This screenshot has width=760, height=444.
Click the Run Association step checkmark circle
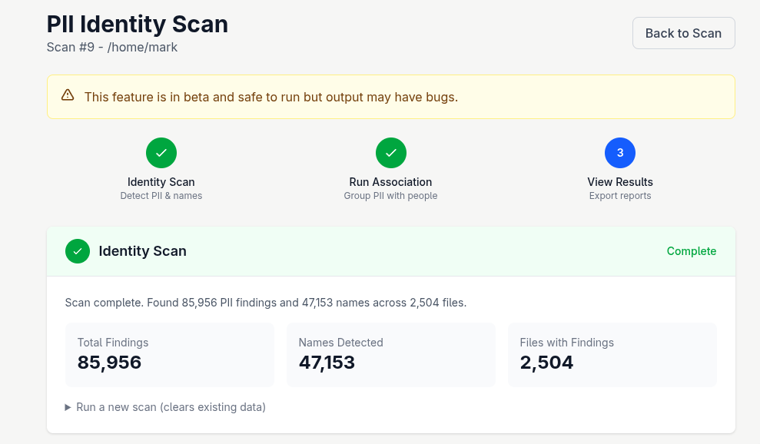pos(390,153)
